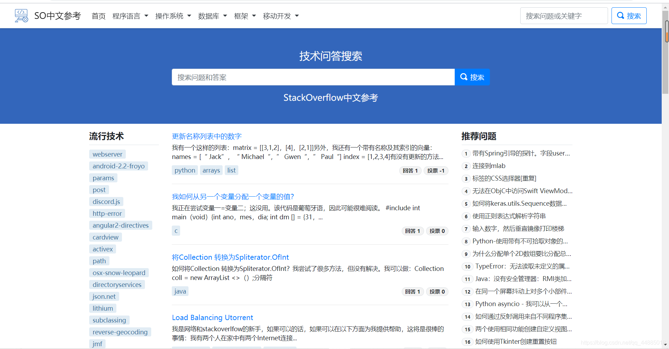This screenshot has height=349, width=669.
Task: Open the question 更新名称列表中的数字
Action: click(206, 136)
